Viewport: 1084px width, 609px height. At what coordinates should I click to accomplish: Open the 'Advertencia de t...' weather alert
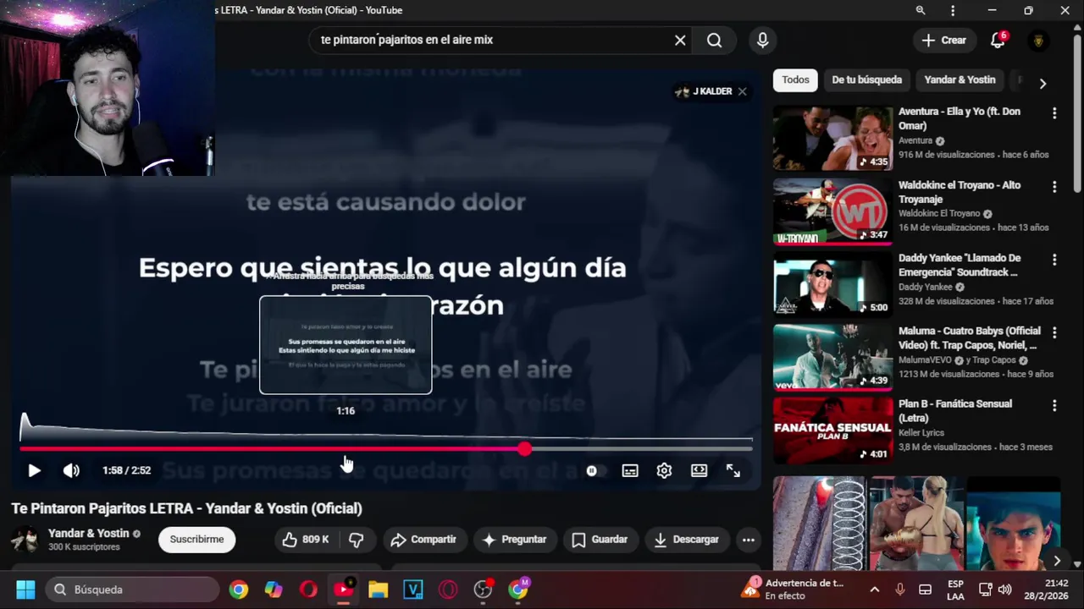pyautogui.click(x=793, y=590)
